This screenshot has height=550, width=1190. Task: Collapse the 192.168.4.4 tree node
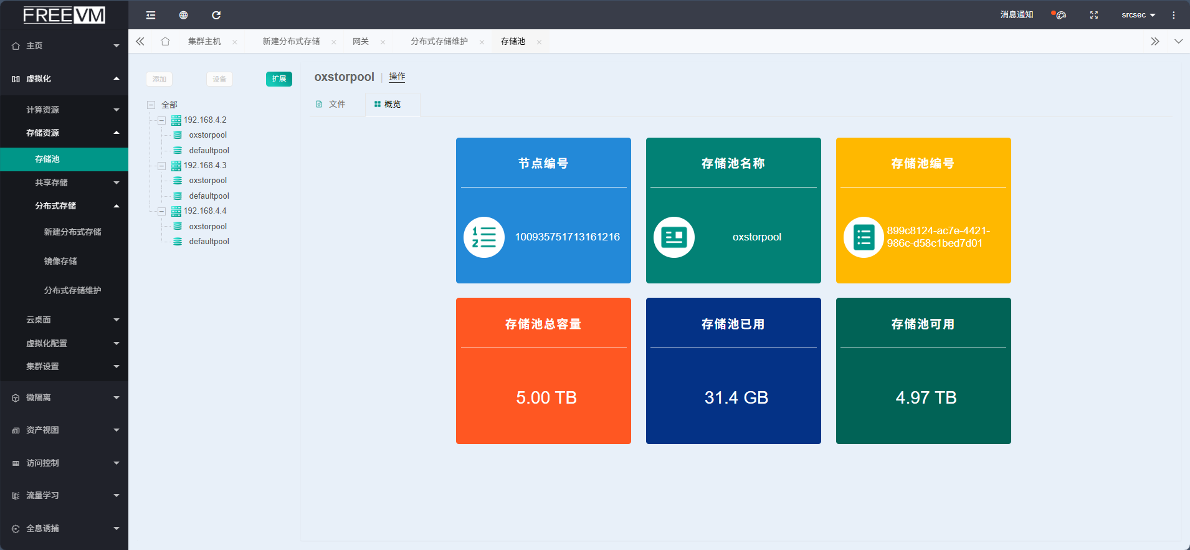point(161,211)
